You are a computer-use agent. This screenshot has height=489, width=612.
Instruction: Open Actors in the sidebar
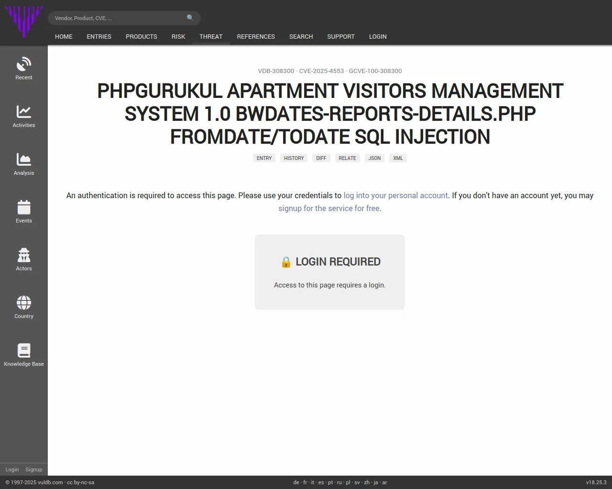[x=24, y=260]
